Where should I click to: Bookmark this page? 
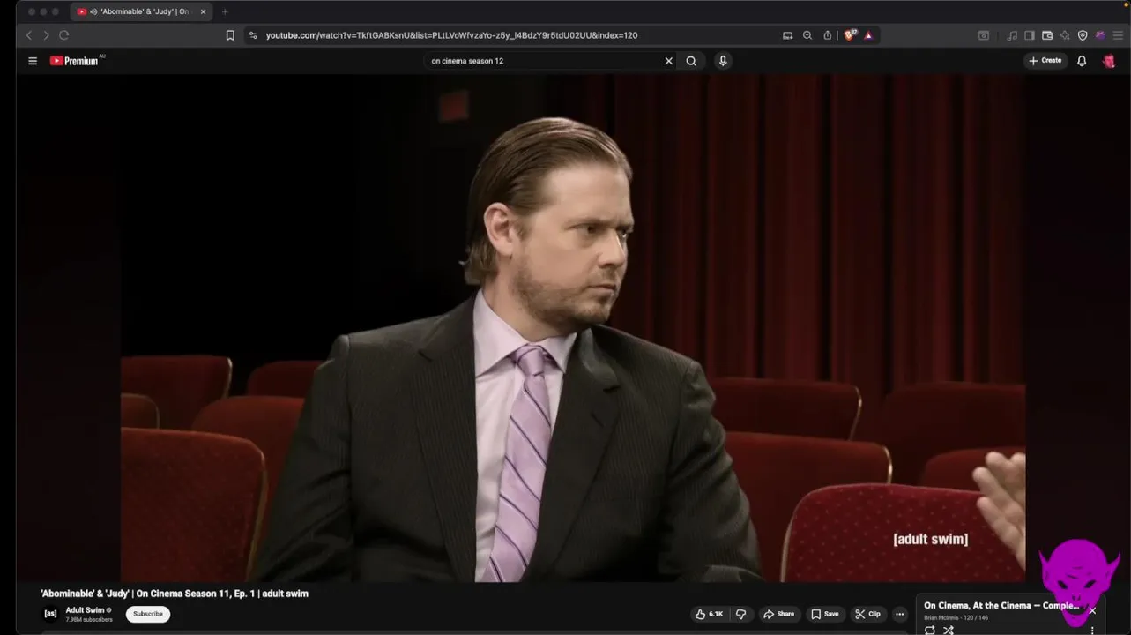tap(230, 35)
